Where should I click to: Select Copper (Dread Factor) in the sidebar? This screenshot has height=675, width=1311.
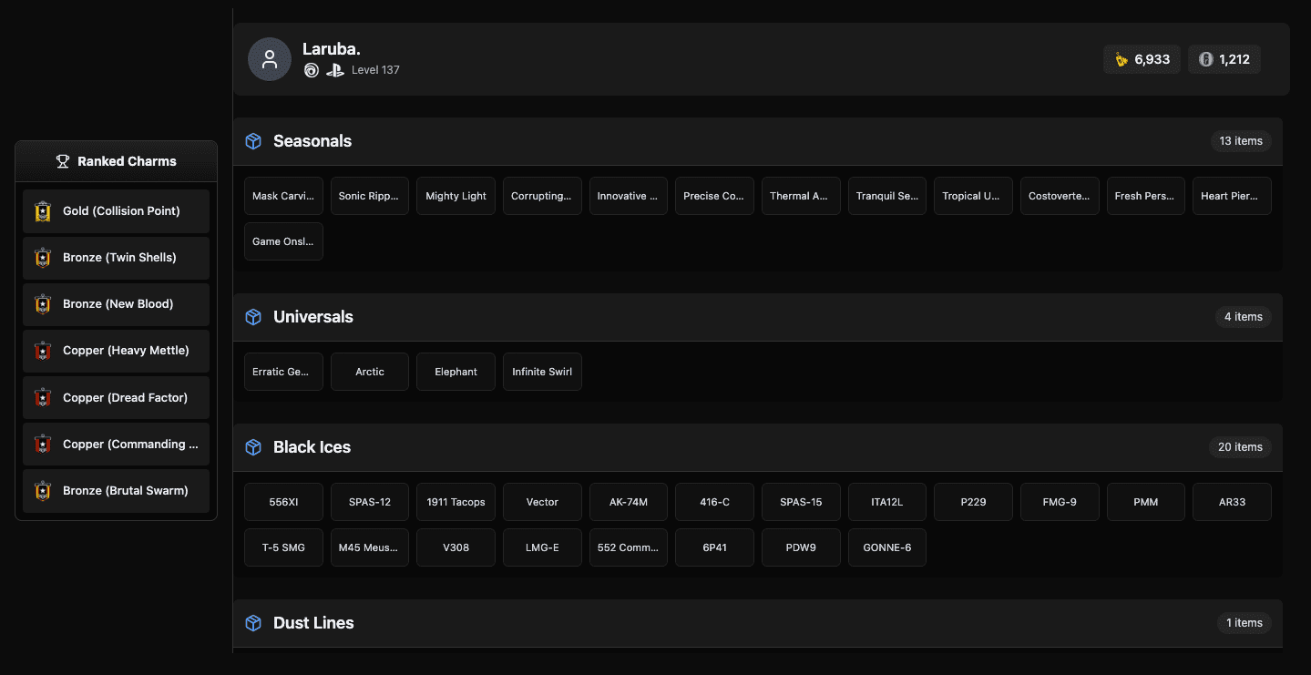[116, 397]
